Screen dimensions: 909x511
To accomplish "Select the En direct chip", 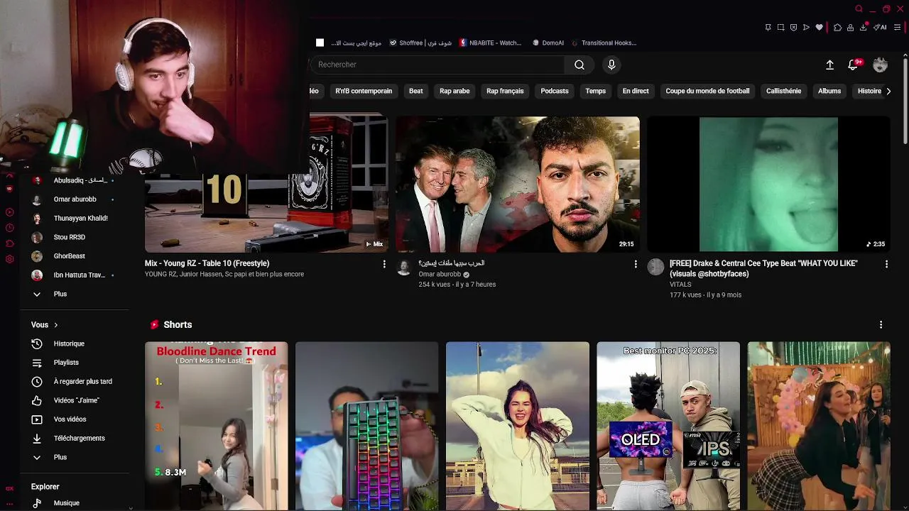I will pyautogui.click(x=636, y=91).
